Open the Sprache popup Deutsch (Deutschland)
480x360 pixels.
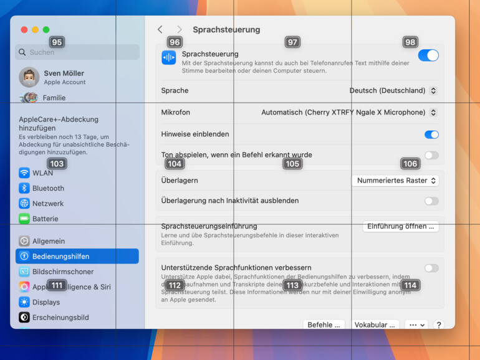coord(393,90)
